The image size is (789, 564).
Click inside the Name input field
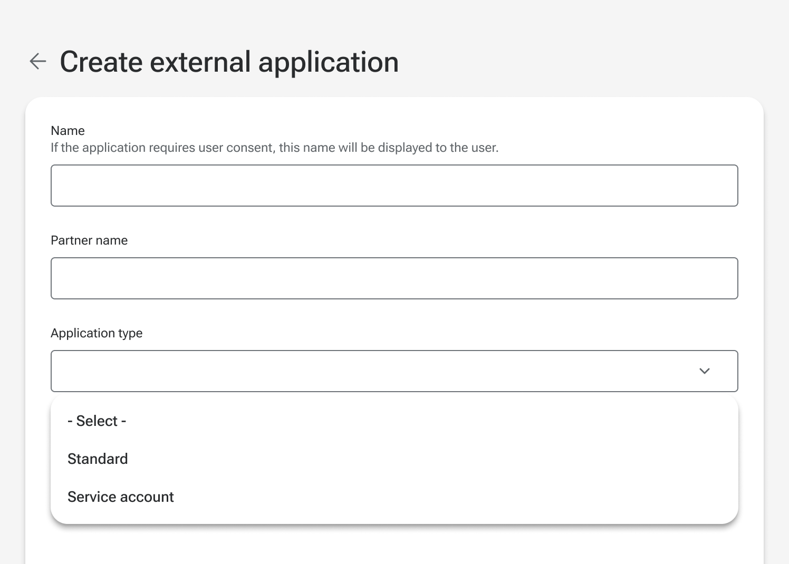point(394,185)
